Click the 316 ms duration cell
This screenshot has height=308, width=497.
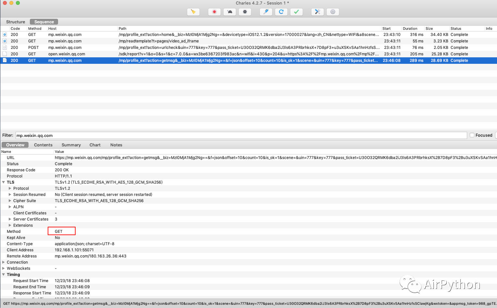[417, 35]
